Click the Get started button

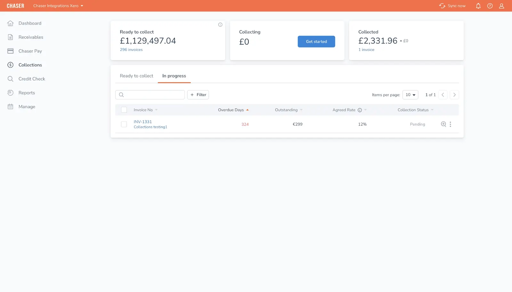coord(316,42)
